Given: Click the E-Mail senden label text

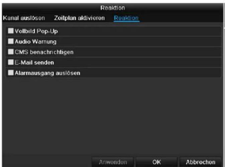Looking at the screenshot, I should pyautogui.click(x=34, y=63).
